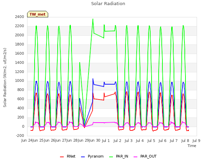Click the highest green PAR_IN peak near 2350
Image resolution: width=217 pixels, height=163 pixels.
point(93,19)
